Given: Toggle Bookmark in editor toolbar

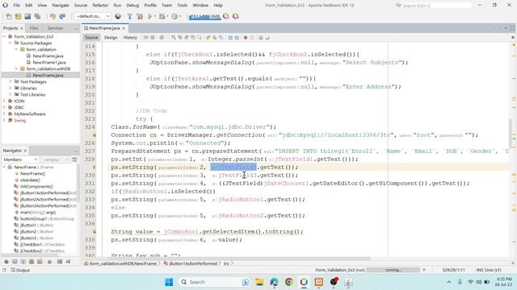Looking at the screenshot, I should pos(221,38).
